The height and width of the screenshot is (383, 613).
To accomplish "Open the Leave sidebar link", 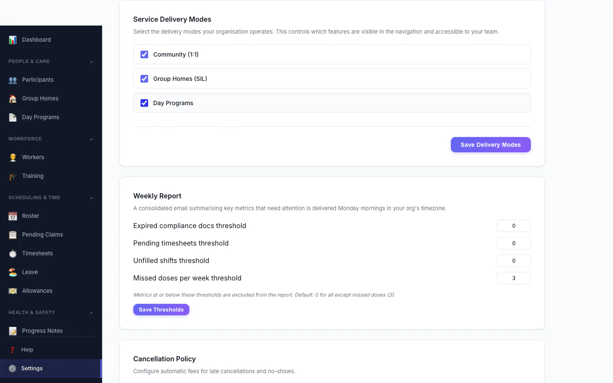I will click(51, 272).
